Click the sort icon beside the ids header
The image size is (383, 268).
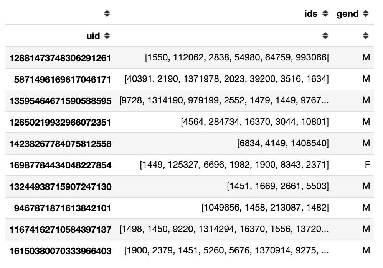[325, 14]
